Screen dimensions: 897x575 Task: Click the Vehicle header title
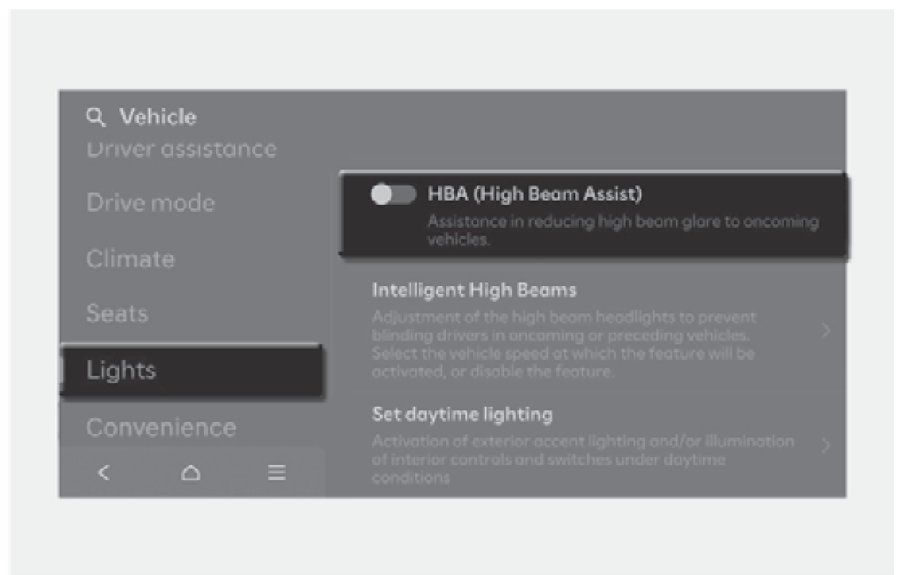point(158,116)
